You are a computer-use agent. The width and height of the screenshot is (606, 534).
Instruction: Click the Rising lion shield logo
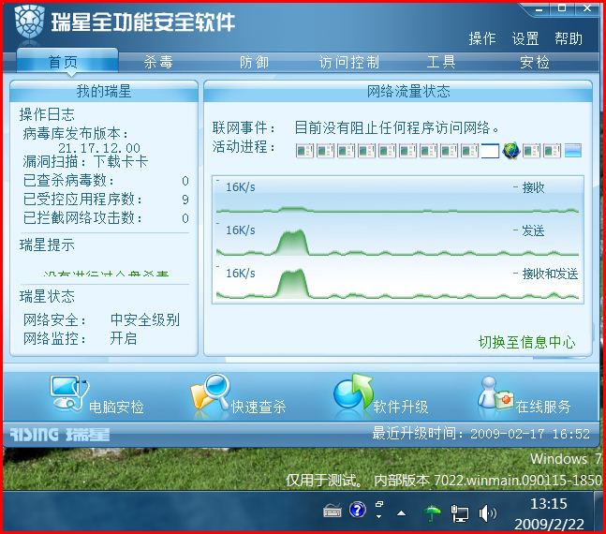pos(29,22)
